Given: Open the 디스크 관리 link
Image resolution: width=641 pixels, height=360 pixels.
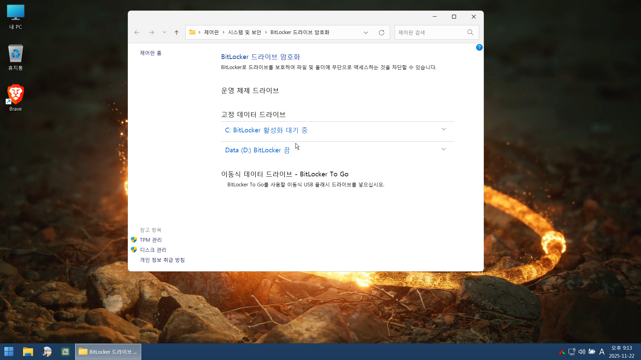Looking at the screenshot, I should [x=153, y=250].
